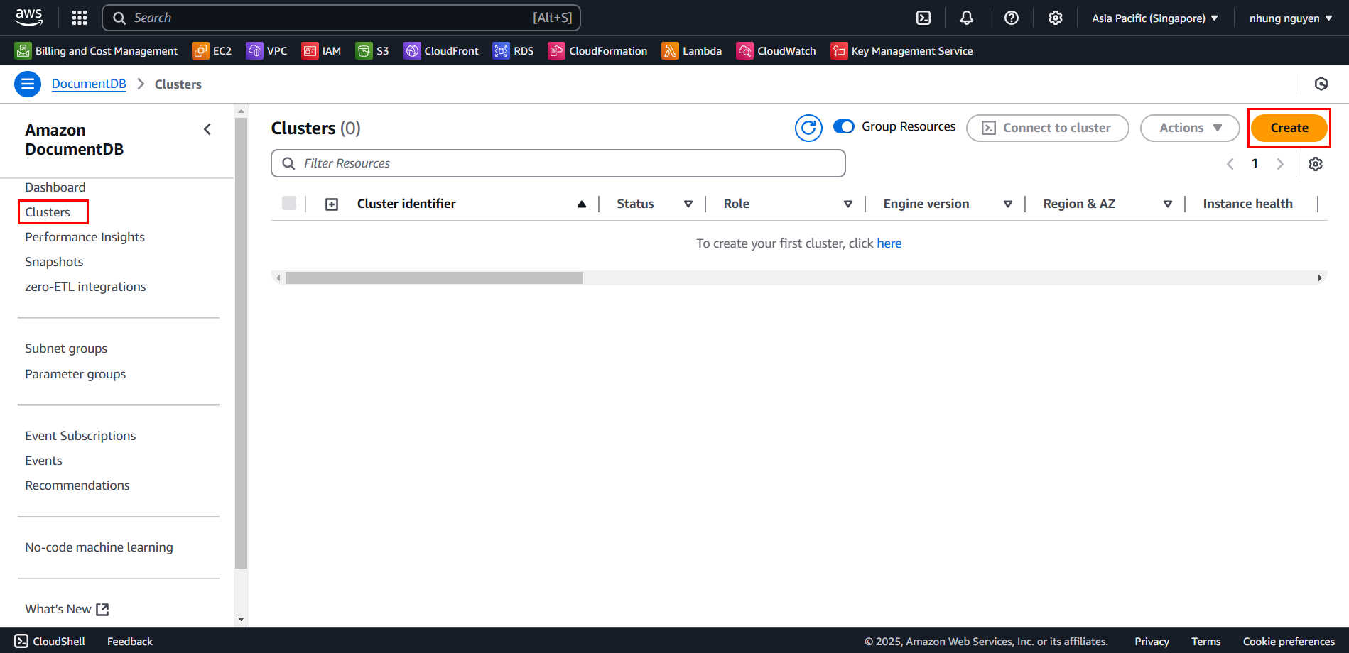
Task: Open Performance Insights in the sidebar
Action: 85,237
